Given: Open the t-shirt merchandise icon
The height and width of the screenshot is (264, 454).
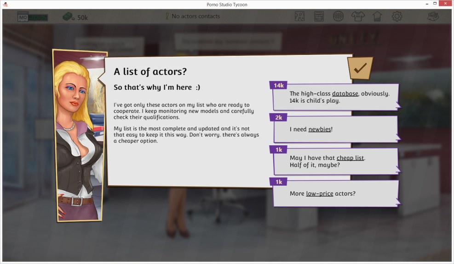Looking at the screenshot, I should [x=358, y=16].
